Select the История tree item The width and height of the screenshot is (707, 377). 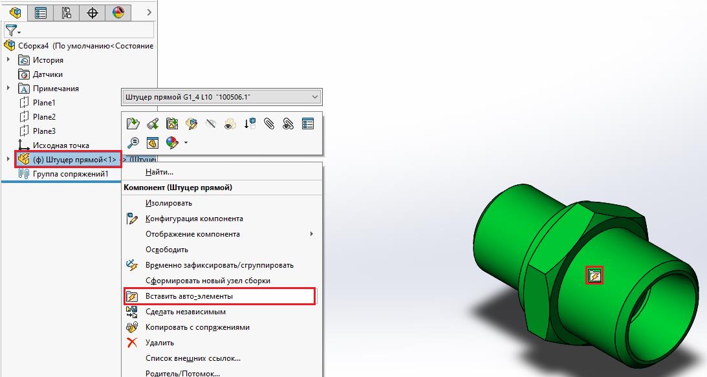[48, 60]
